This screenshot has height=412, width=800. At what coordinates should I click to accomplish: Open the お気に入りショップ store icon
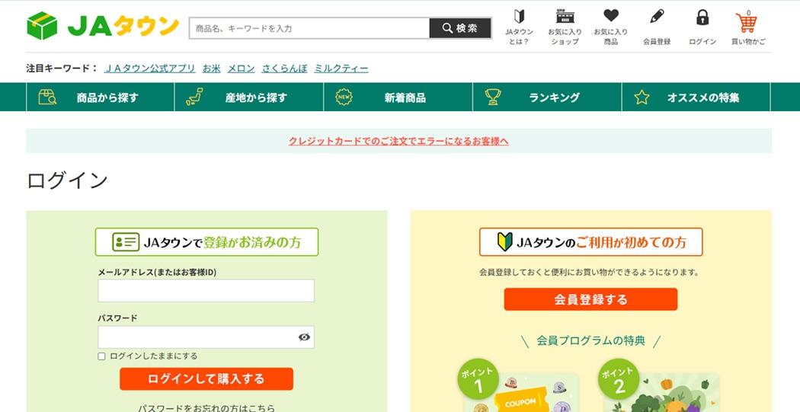point(565,16)
